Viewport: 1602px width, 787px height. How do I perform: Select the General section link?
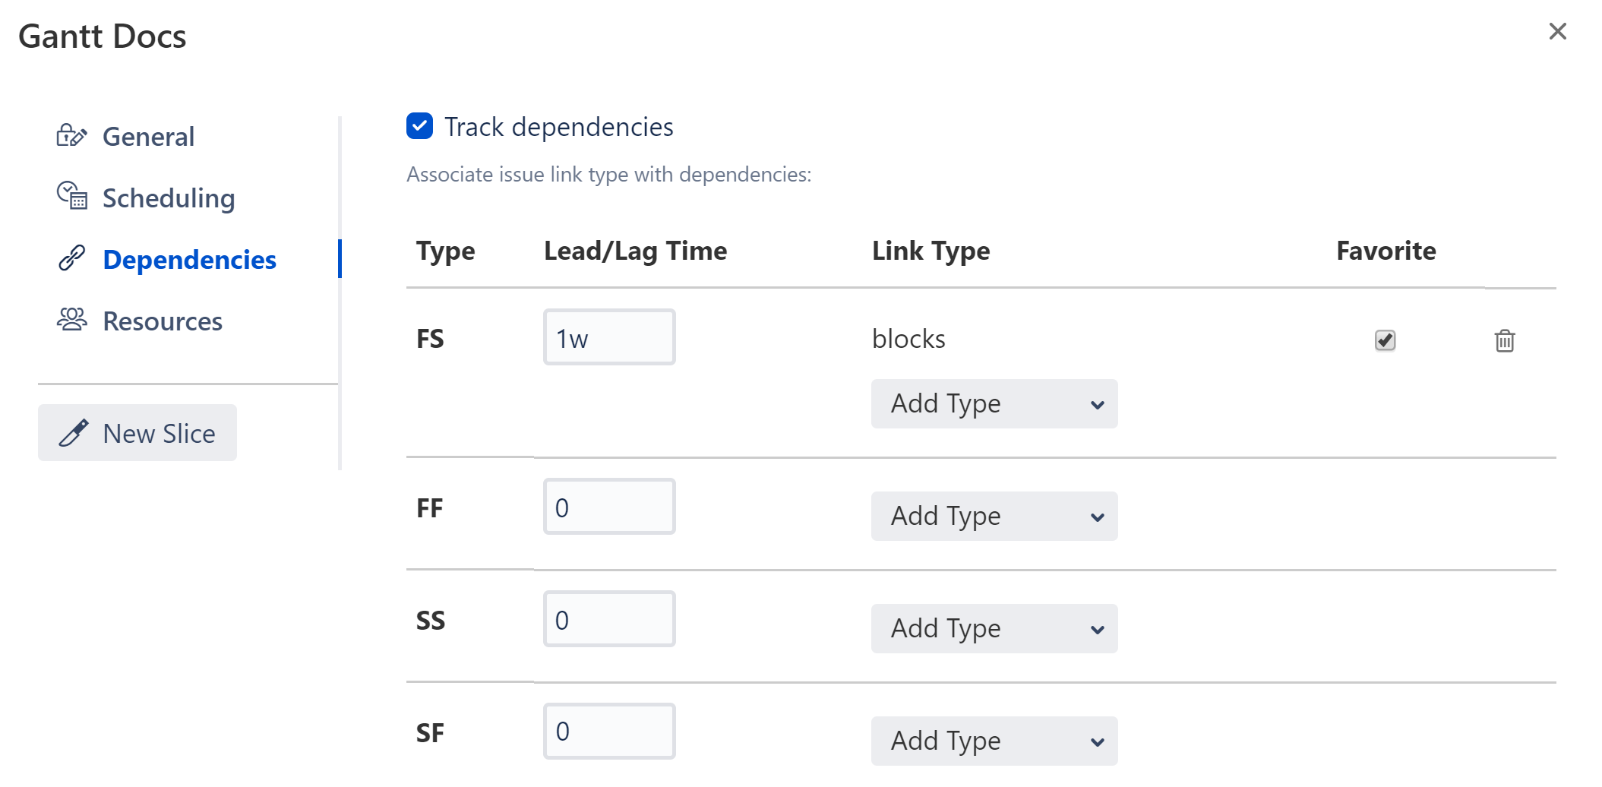[x=148, y=136]
